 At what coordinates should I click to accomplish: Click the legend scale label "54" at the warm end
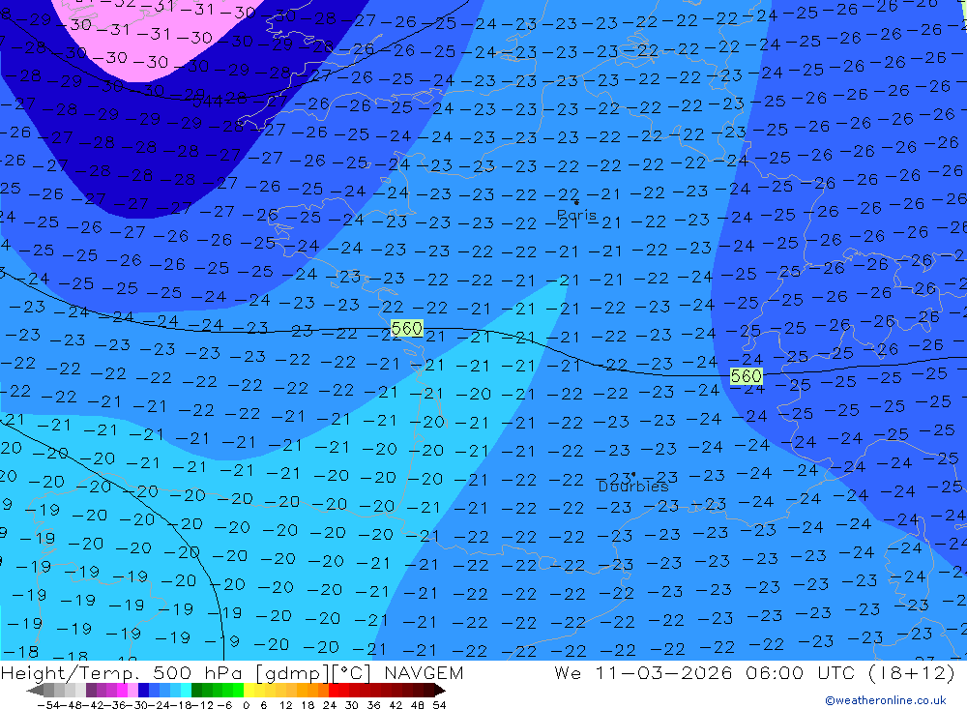pos(439,705)
